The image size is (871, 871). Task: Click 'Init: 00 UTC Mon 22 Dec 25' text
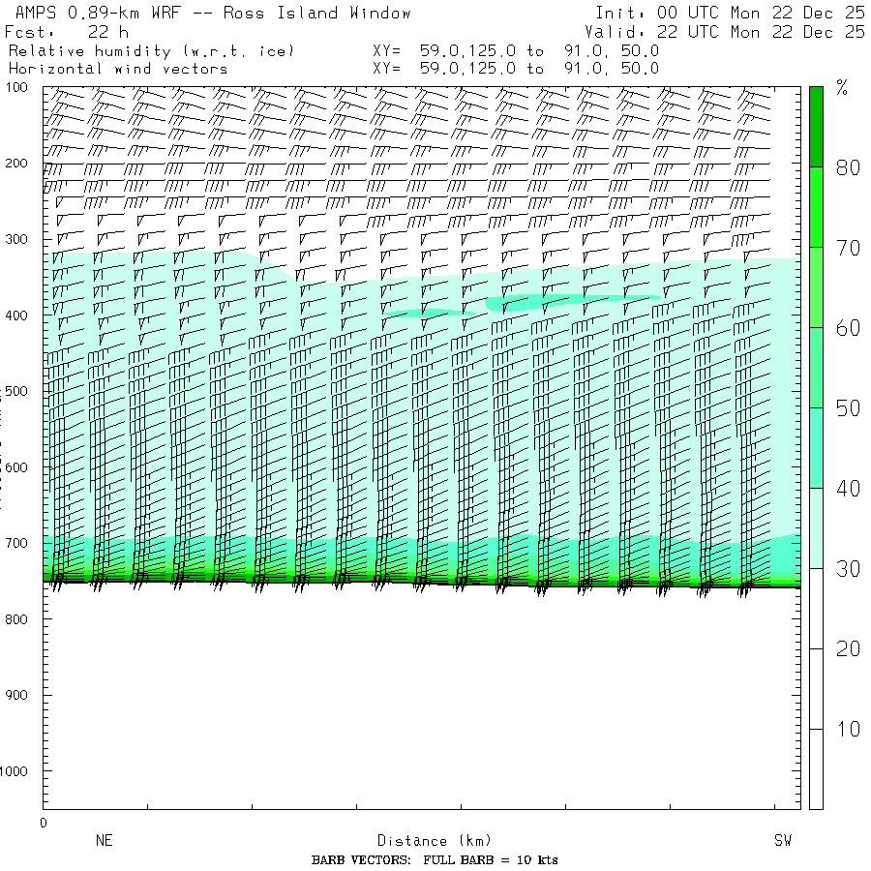tap(730, 13)
